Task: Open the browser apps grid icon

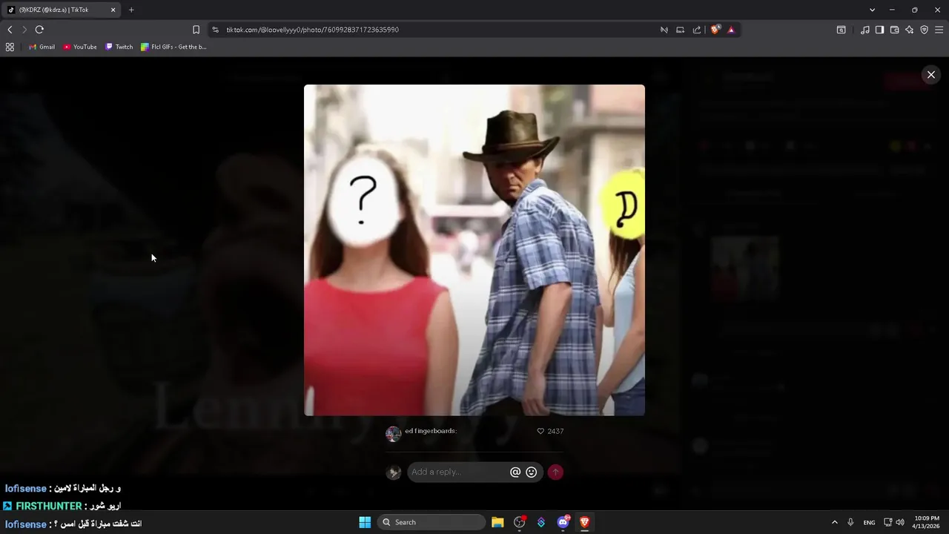Action: click(x=10, y=47)
